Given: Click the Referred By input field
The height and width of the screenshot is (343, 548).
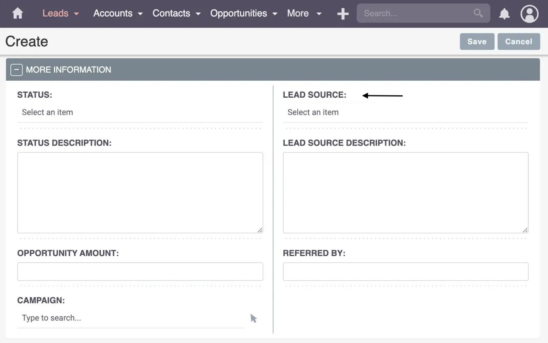Looking at the screenshot, I should pos(406,271).
